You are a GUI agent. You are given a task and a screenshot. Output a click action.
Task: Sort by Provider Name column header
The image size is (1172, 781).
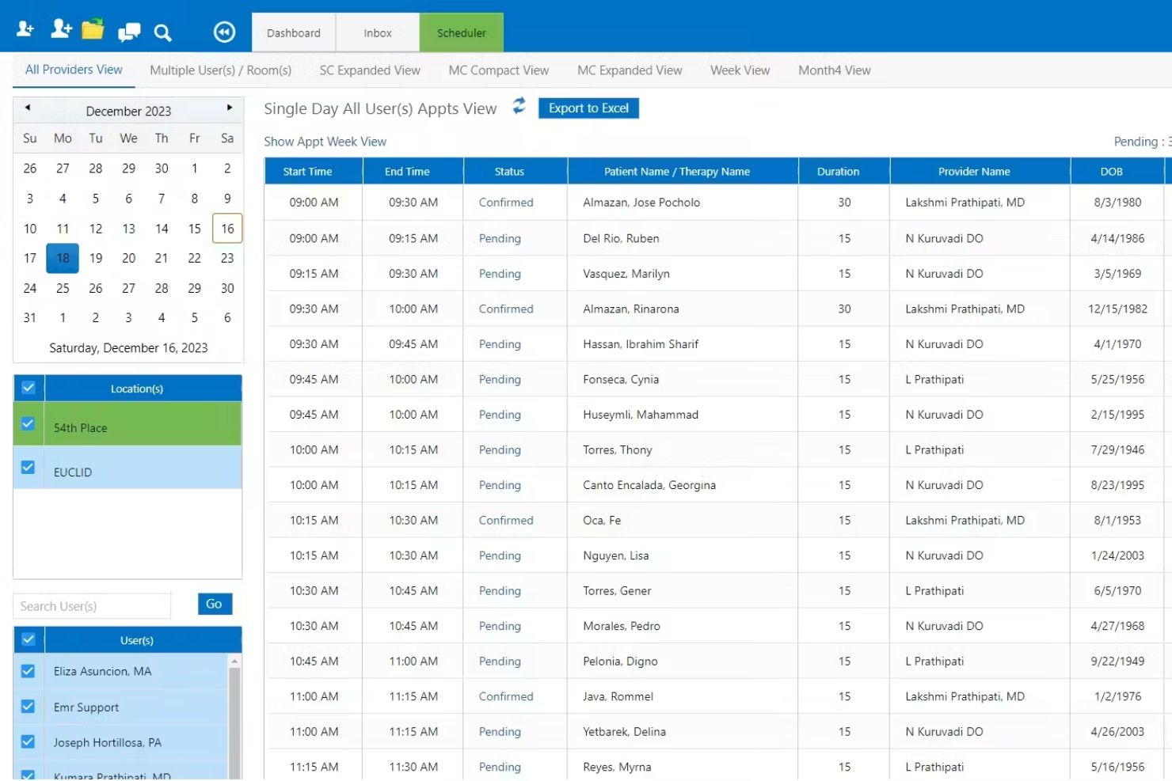coord(980,171)
